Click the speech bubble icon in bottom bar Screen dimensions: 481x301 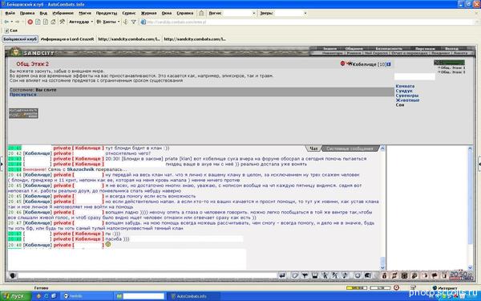click(435, 275)
